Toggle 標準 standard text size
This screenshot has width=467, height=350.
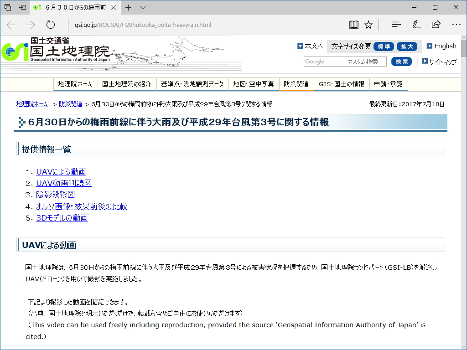pyautogui.click(x=384, y=46)
